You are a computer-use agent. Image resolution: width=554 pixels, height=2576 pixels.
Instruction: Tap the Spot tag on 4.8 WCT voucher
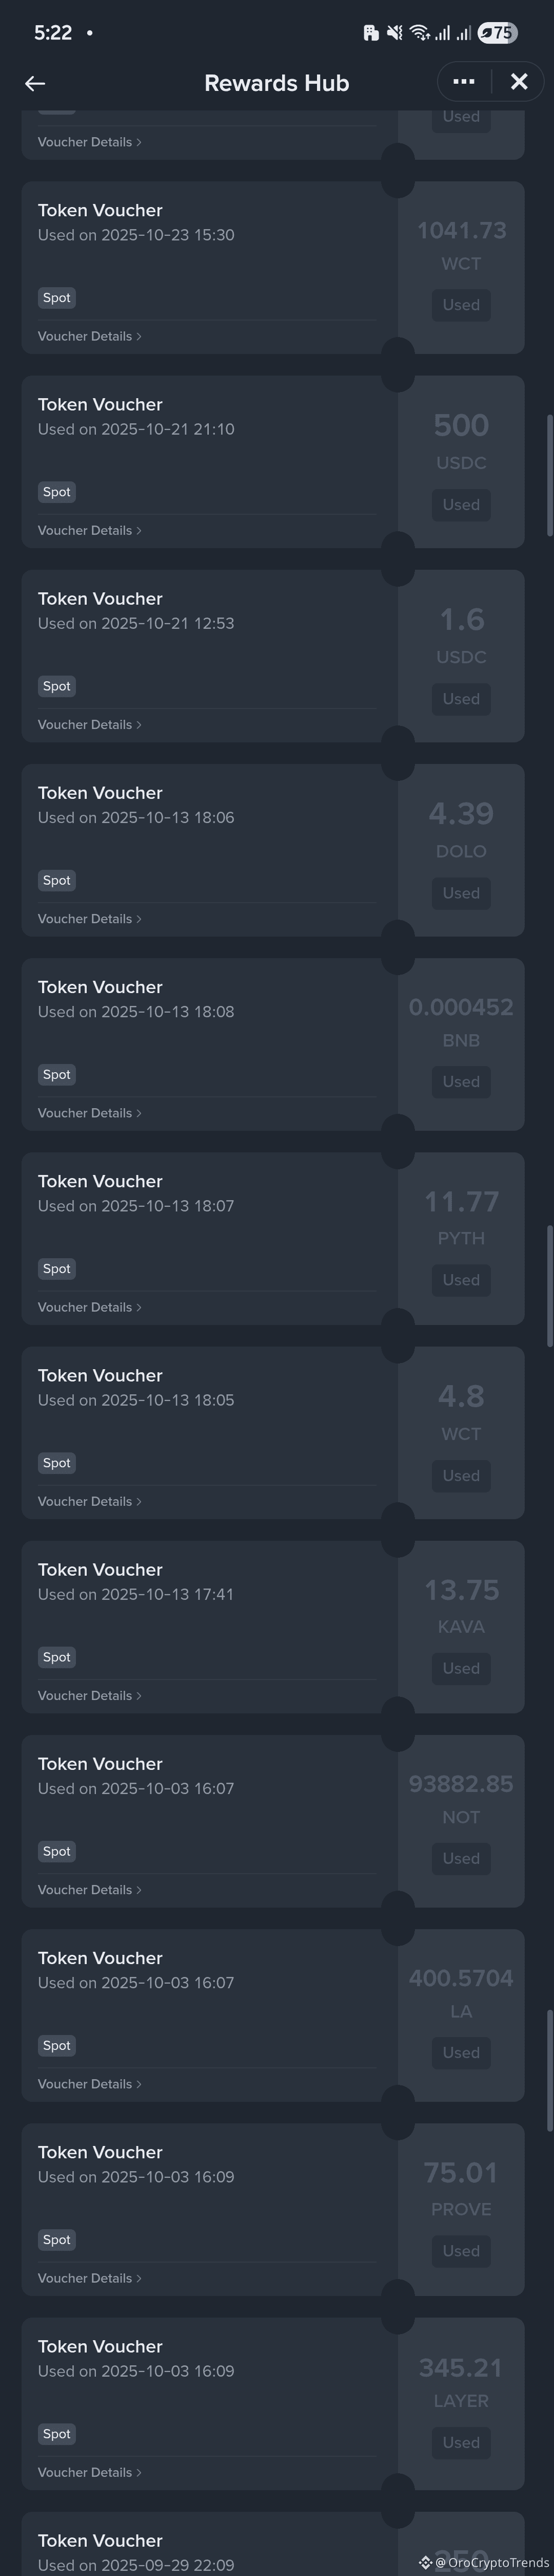coord(57,1463)
